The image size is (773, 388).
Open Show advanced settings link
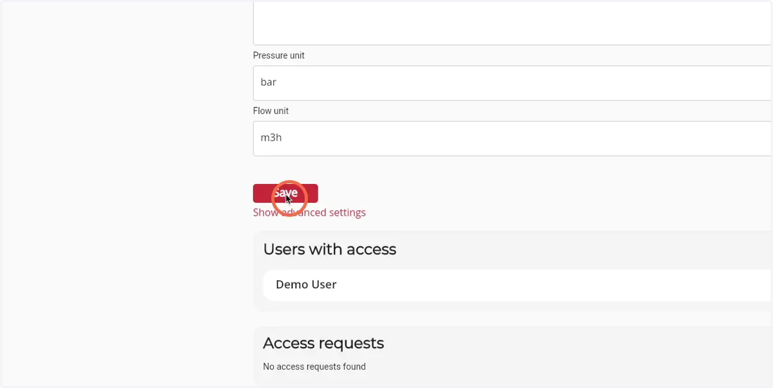pyautogui.click(x=309, y=212)
